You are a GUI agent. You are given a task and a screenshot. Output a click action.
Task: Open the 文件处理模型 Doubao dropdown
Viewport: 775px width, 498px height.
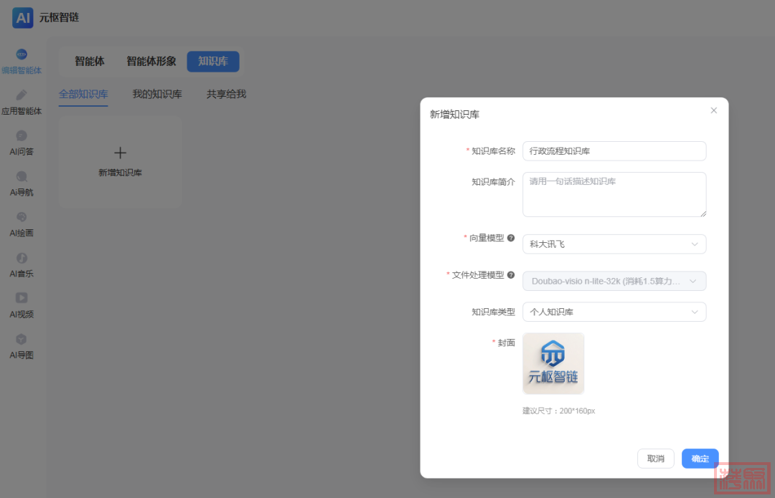click(x=614, y=282)
